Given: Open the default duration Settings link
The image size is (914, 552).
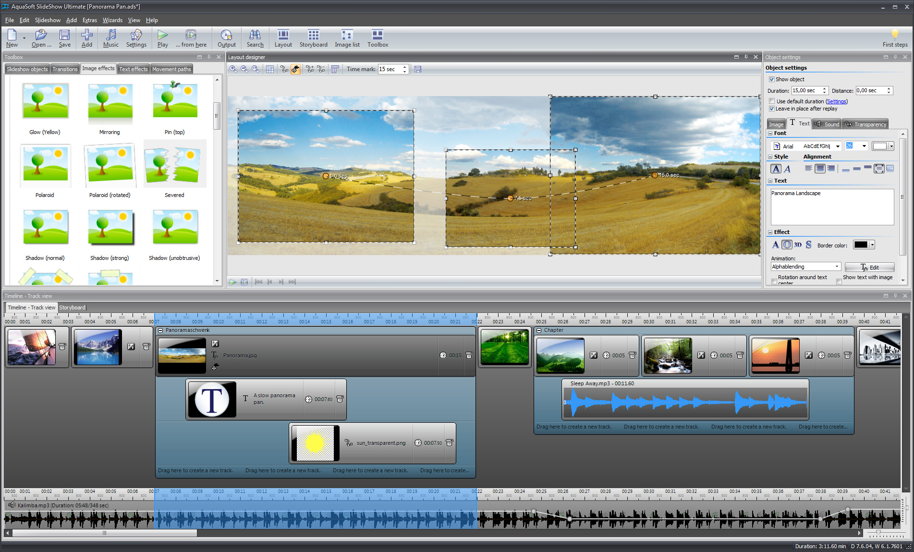Looking at the screenshot, I should (836, 101).
